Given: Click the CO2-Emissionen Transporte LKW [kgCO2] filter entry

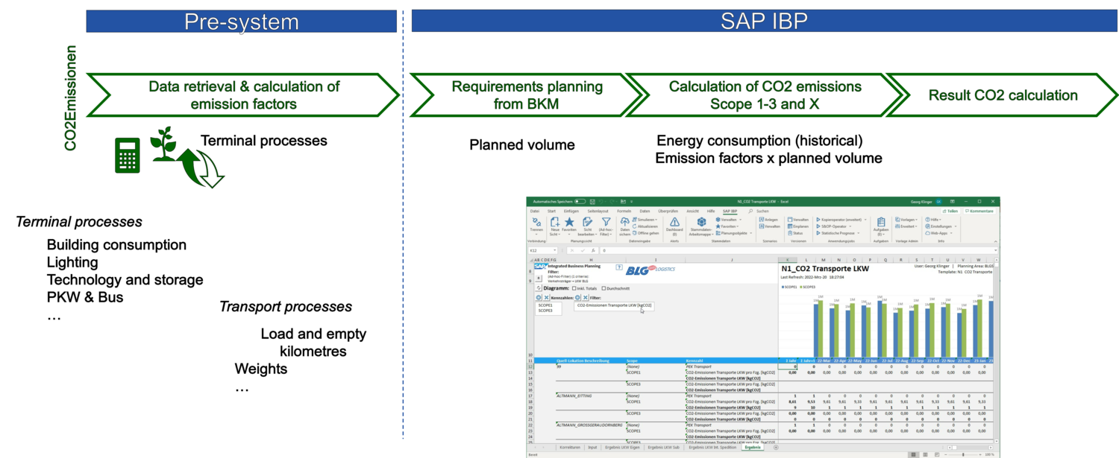Looking at the screenshot, I should click(615, 305).
